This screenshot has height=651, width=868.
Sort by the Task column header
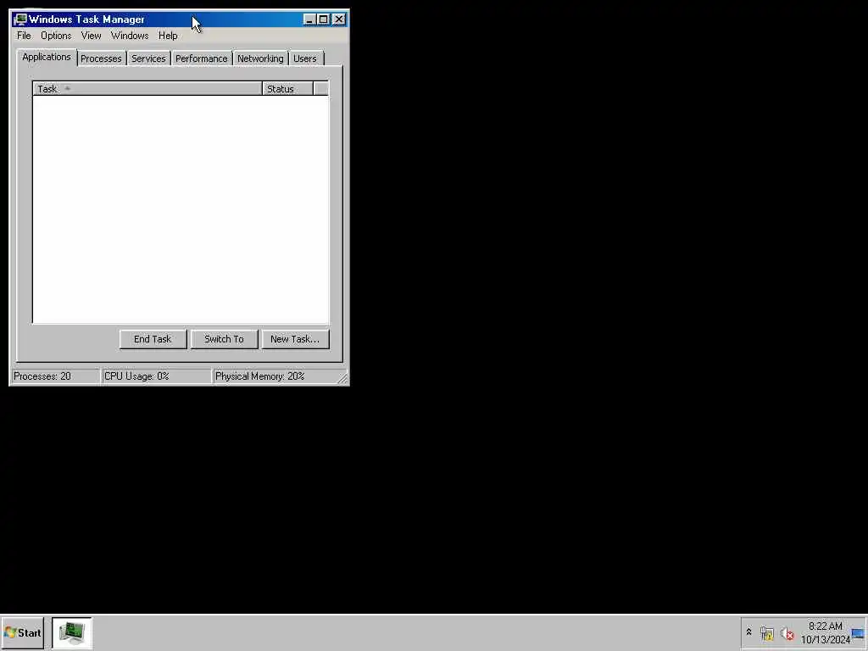click(x=147, y=88)
